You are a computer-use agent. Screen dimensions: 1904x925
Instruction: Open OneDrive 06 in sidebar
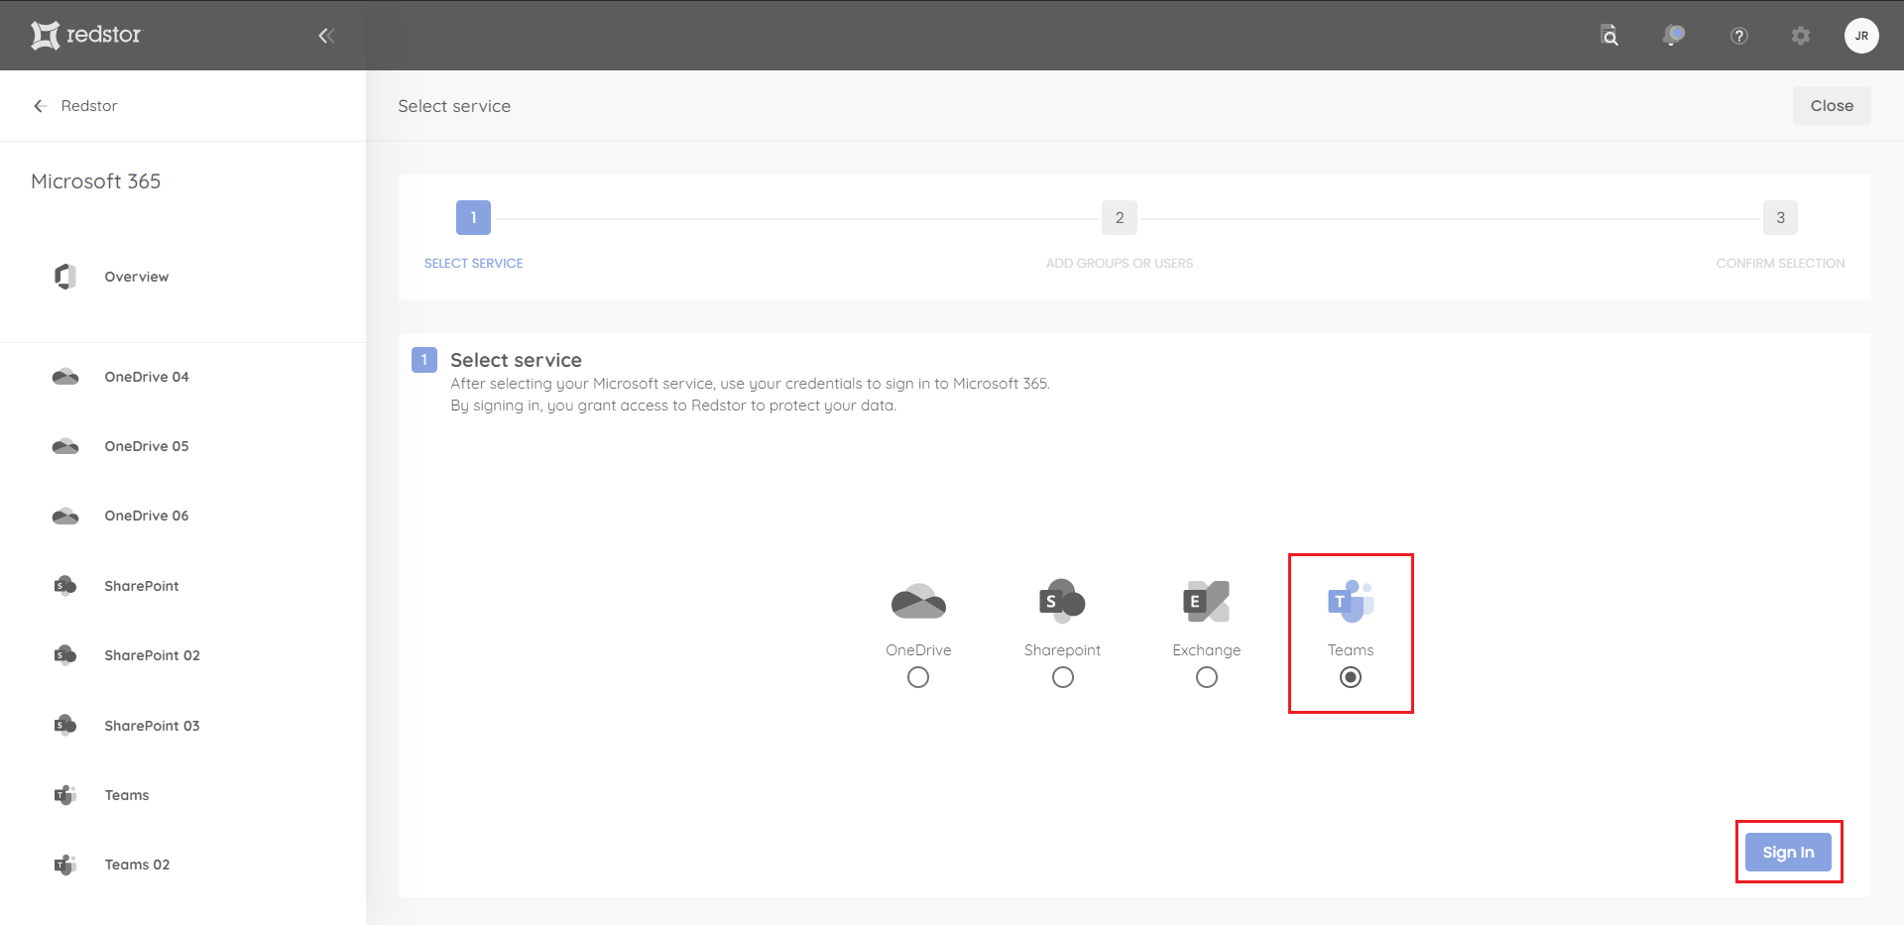click(x=147, y=516)
